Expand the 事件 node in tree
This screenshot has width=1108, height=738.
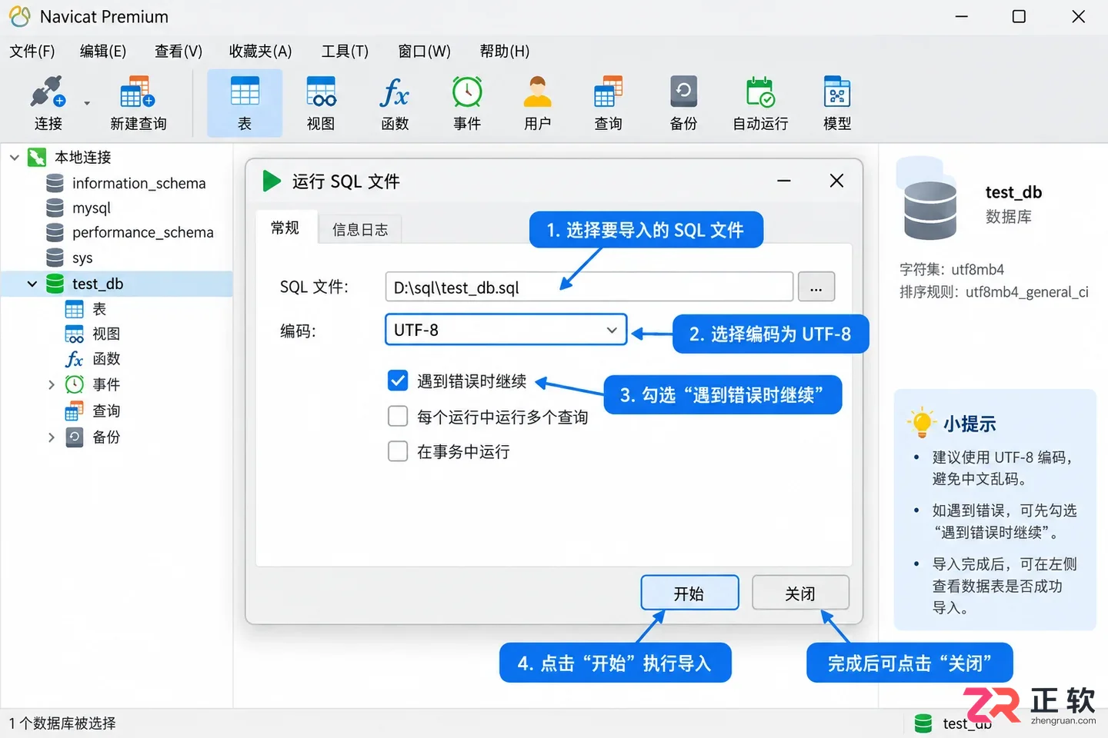(x=52, y=384)
